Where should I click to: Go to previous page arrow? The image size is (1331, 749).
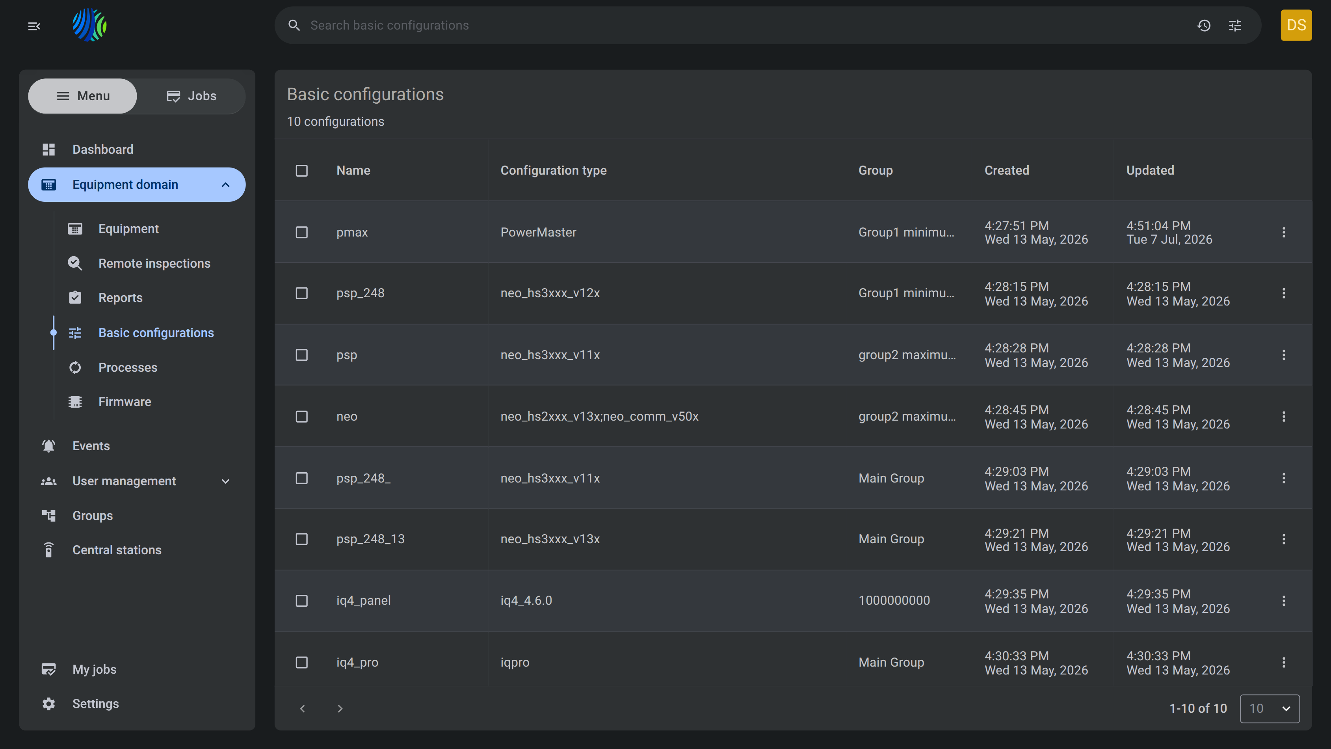(x=303, y=708)
